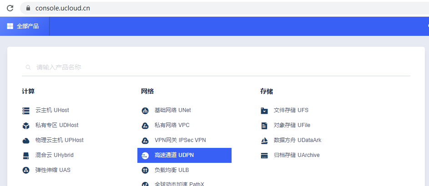Click the 高速通道 UDPN arrow icon

(145, 156)
